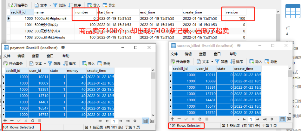Switch to grid view in success_killed window

tap(282, 119)
